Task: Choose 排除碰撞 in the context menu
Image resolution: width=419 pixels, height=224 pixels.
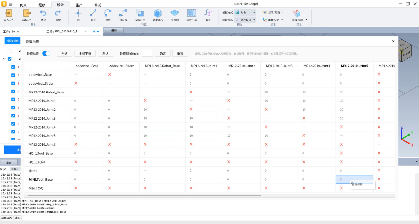Action: pyautogui.click(x=357, y=184)
